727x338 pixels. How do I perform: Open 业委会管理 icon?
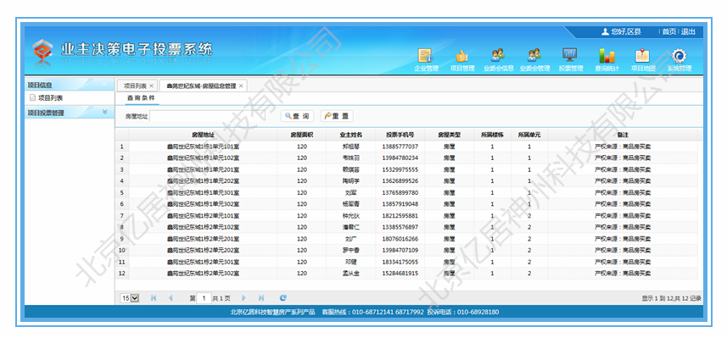tap(534, 55)
